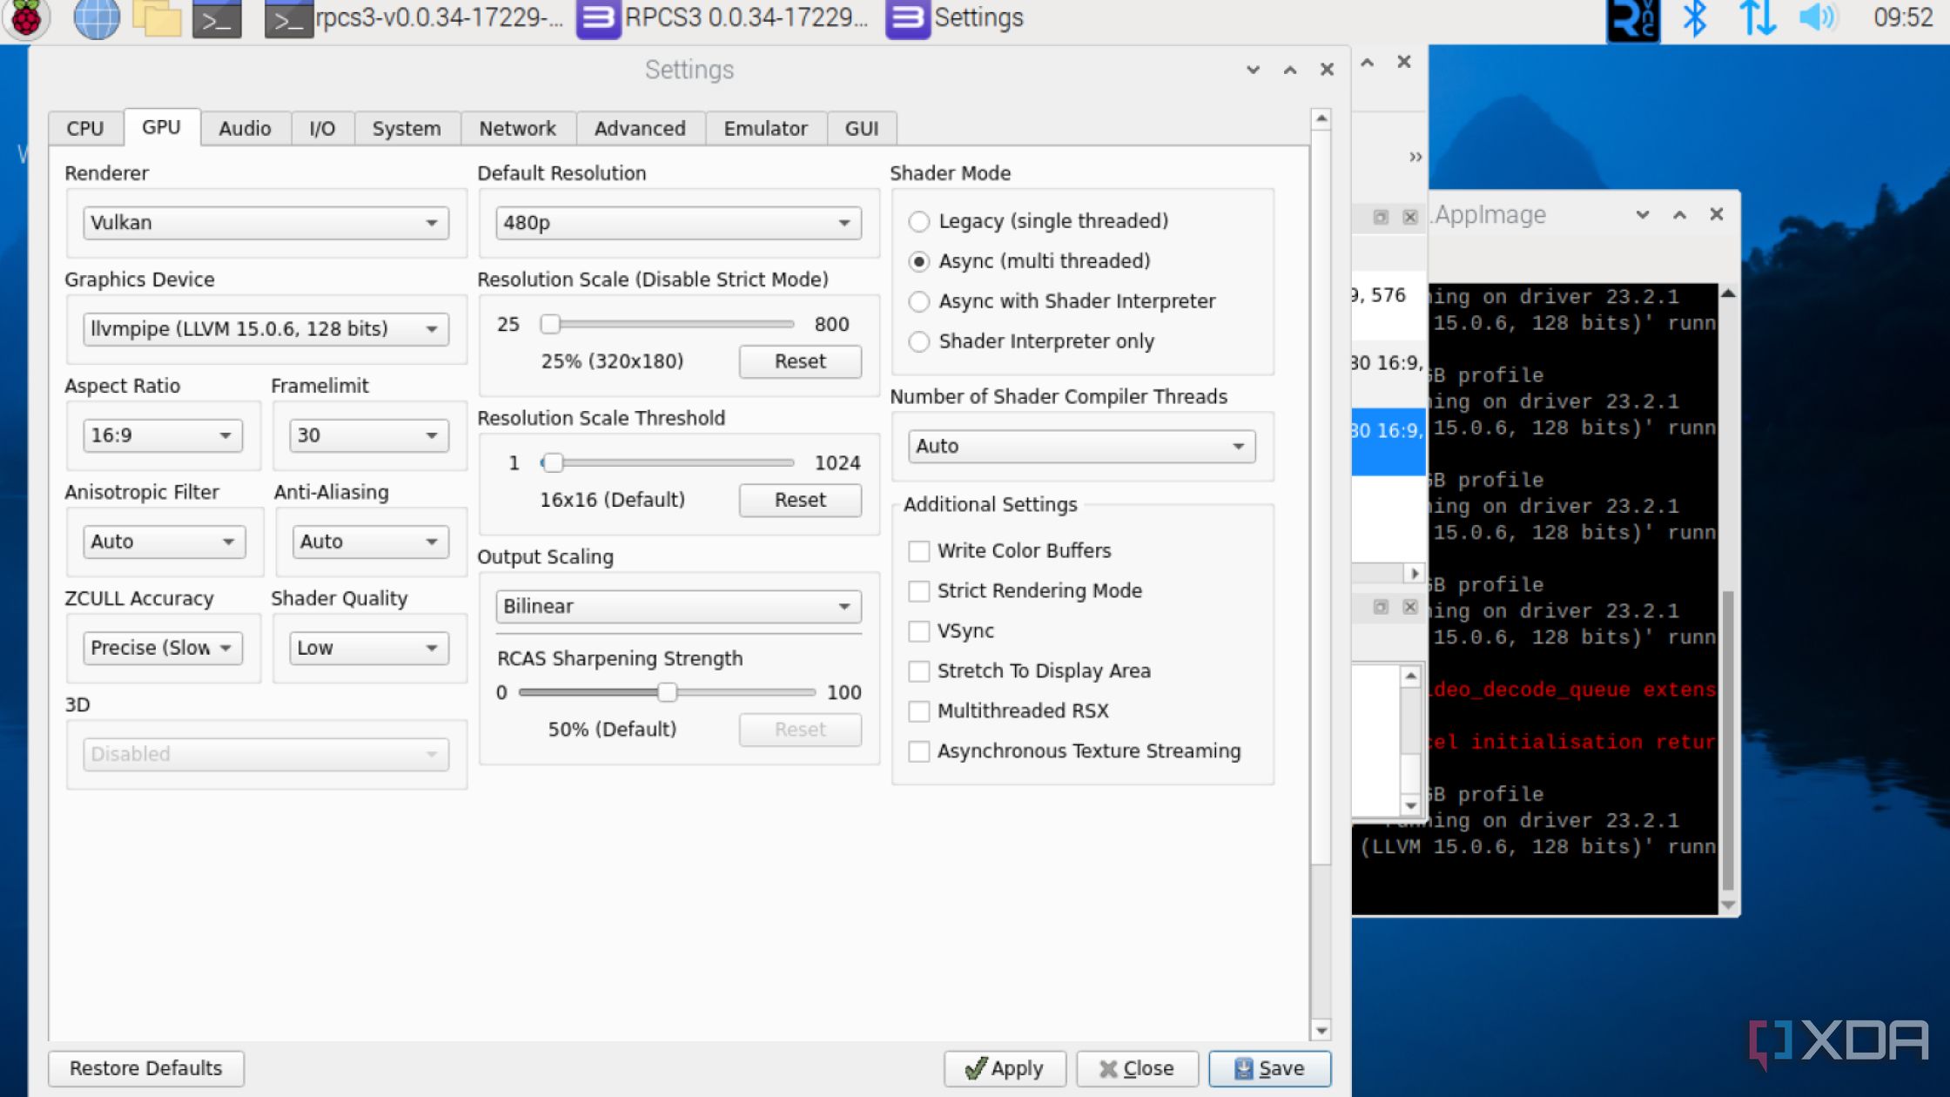Open Number of Shader Compiler Threads dropdown

pos(1082,447)
